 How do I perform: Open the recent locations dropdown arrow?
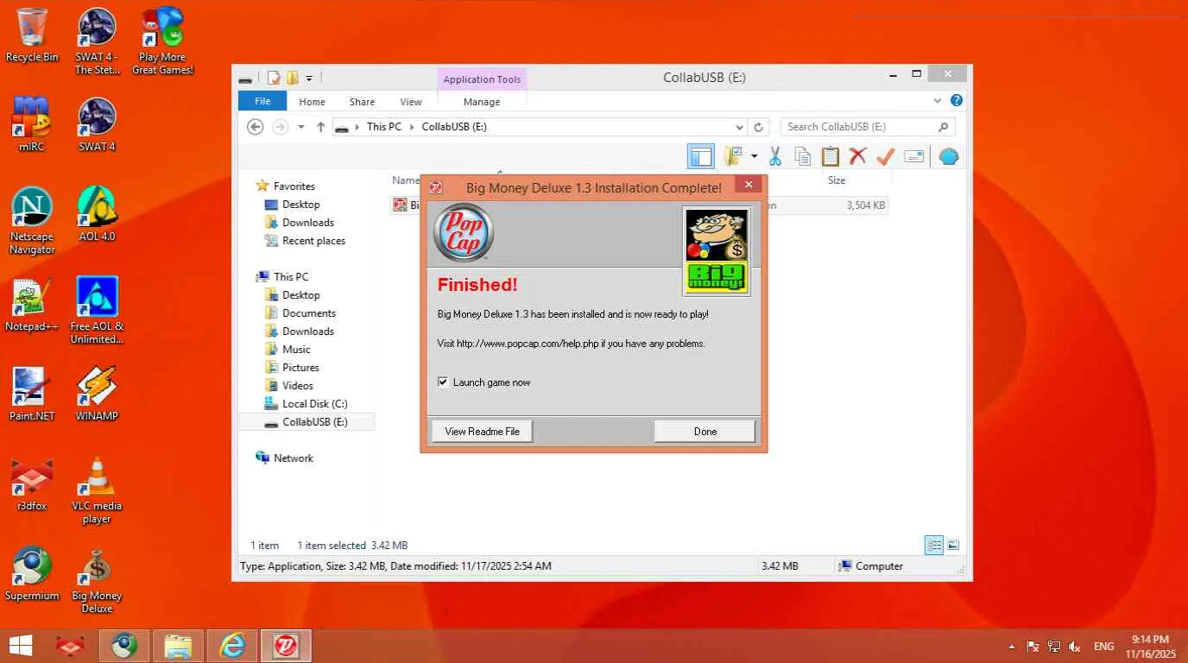click(301, 127)
